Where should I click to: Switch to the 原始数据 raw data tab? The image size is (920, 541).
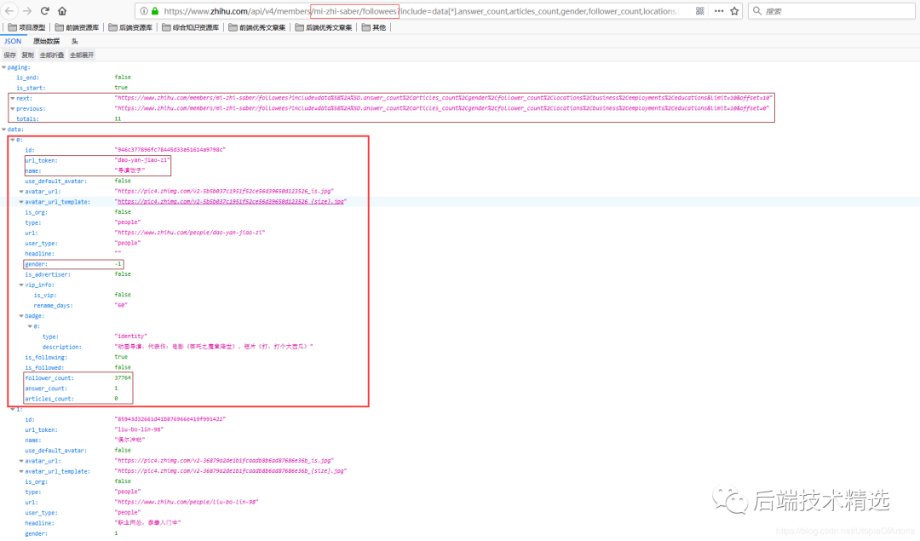pyautogui.click(x=46, y=41)
